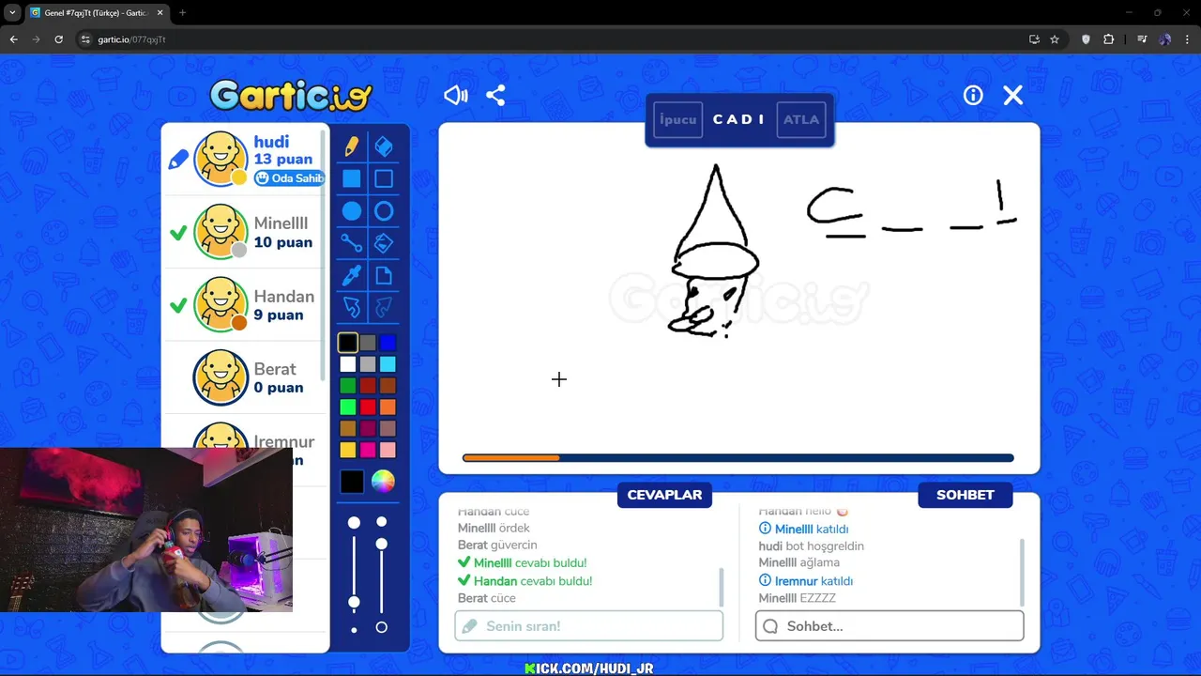Screen dimensions: 1201x676
Task: Go back in browser history
Action: click(x=13, y=39)
